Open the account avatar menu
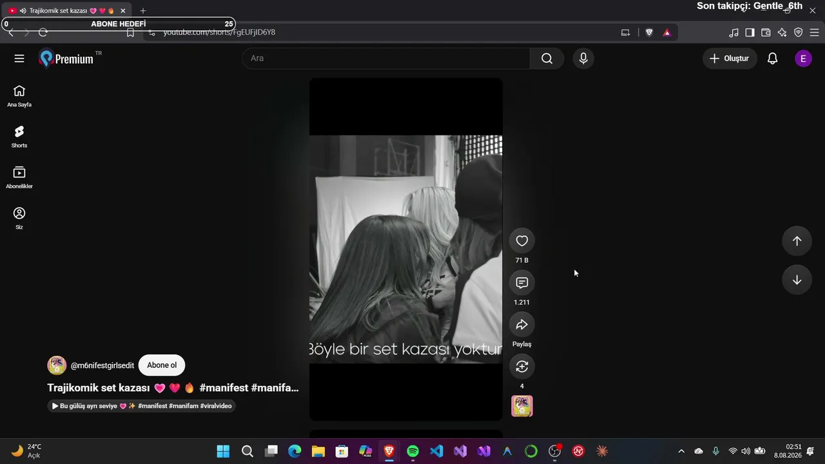This screenshot has height=464, width=825. click(803, 59)
